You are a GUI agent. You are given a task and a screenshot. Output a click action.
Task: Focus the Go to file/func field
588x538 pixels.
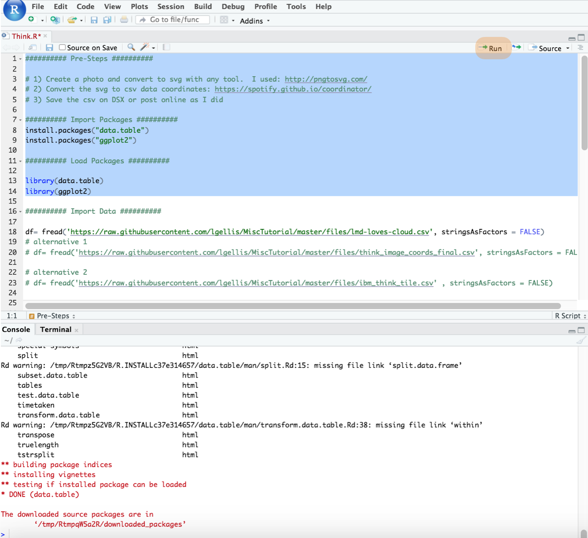pos(173,20)
